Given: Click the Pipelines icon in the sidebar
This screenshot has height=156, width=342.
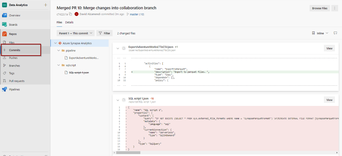Looking at the screenshot, I should [4, 89].
